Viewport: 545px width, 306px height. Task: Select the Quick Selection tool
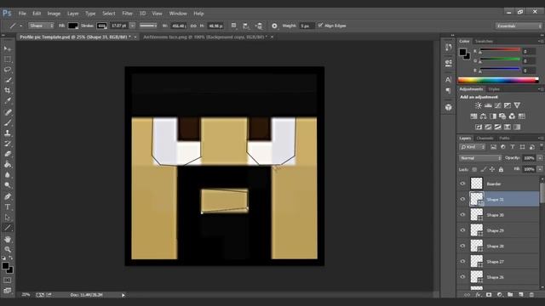pos(8,80)
